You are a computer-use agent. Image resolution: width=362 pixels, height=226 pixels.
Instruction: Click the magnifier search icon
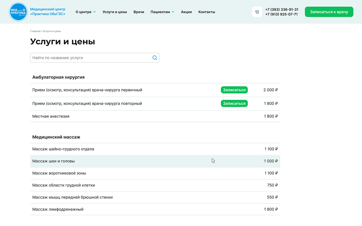pos(155,58)
